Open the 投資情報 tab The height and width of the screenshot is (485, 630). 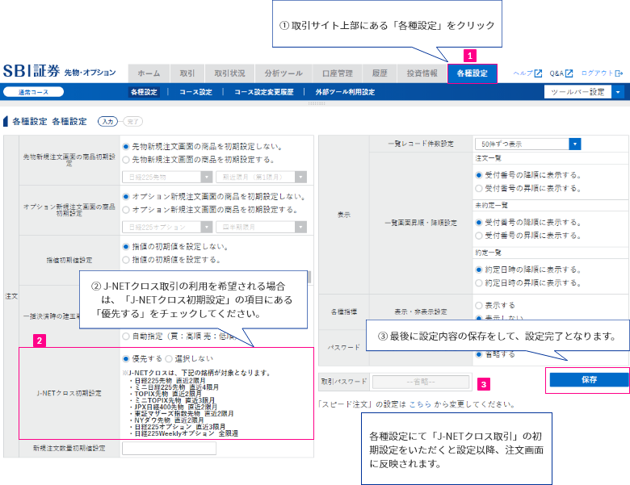click(x=422, y=73)
